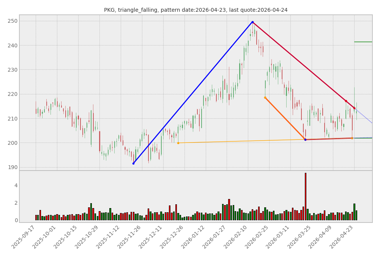The image size is (380, 257).
Task: Select the orange point at the support line start
Action: [178, 143]
